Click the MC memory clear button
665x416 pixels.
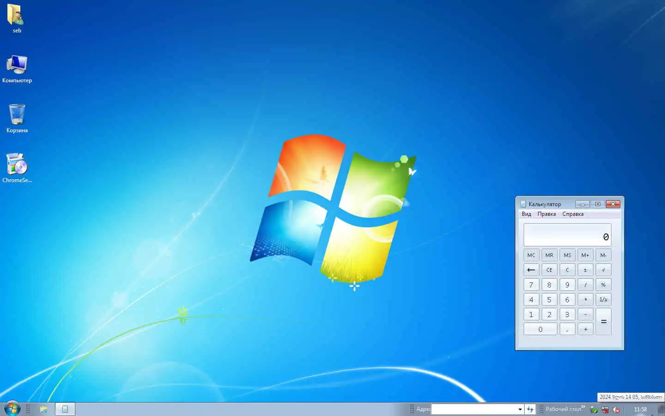click(x=531, y=255)
